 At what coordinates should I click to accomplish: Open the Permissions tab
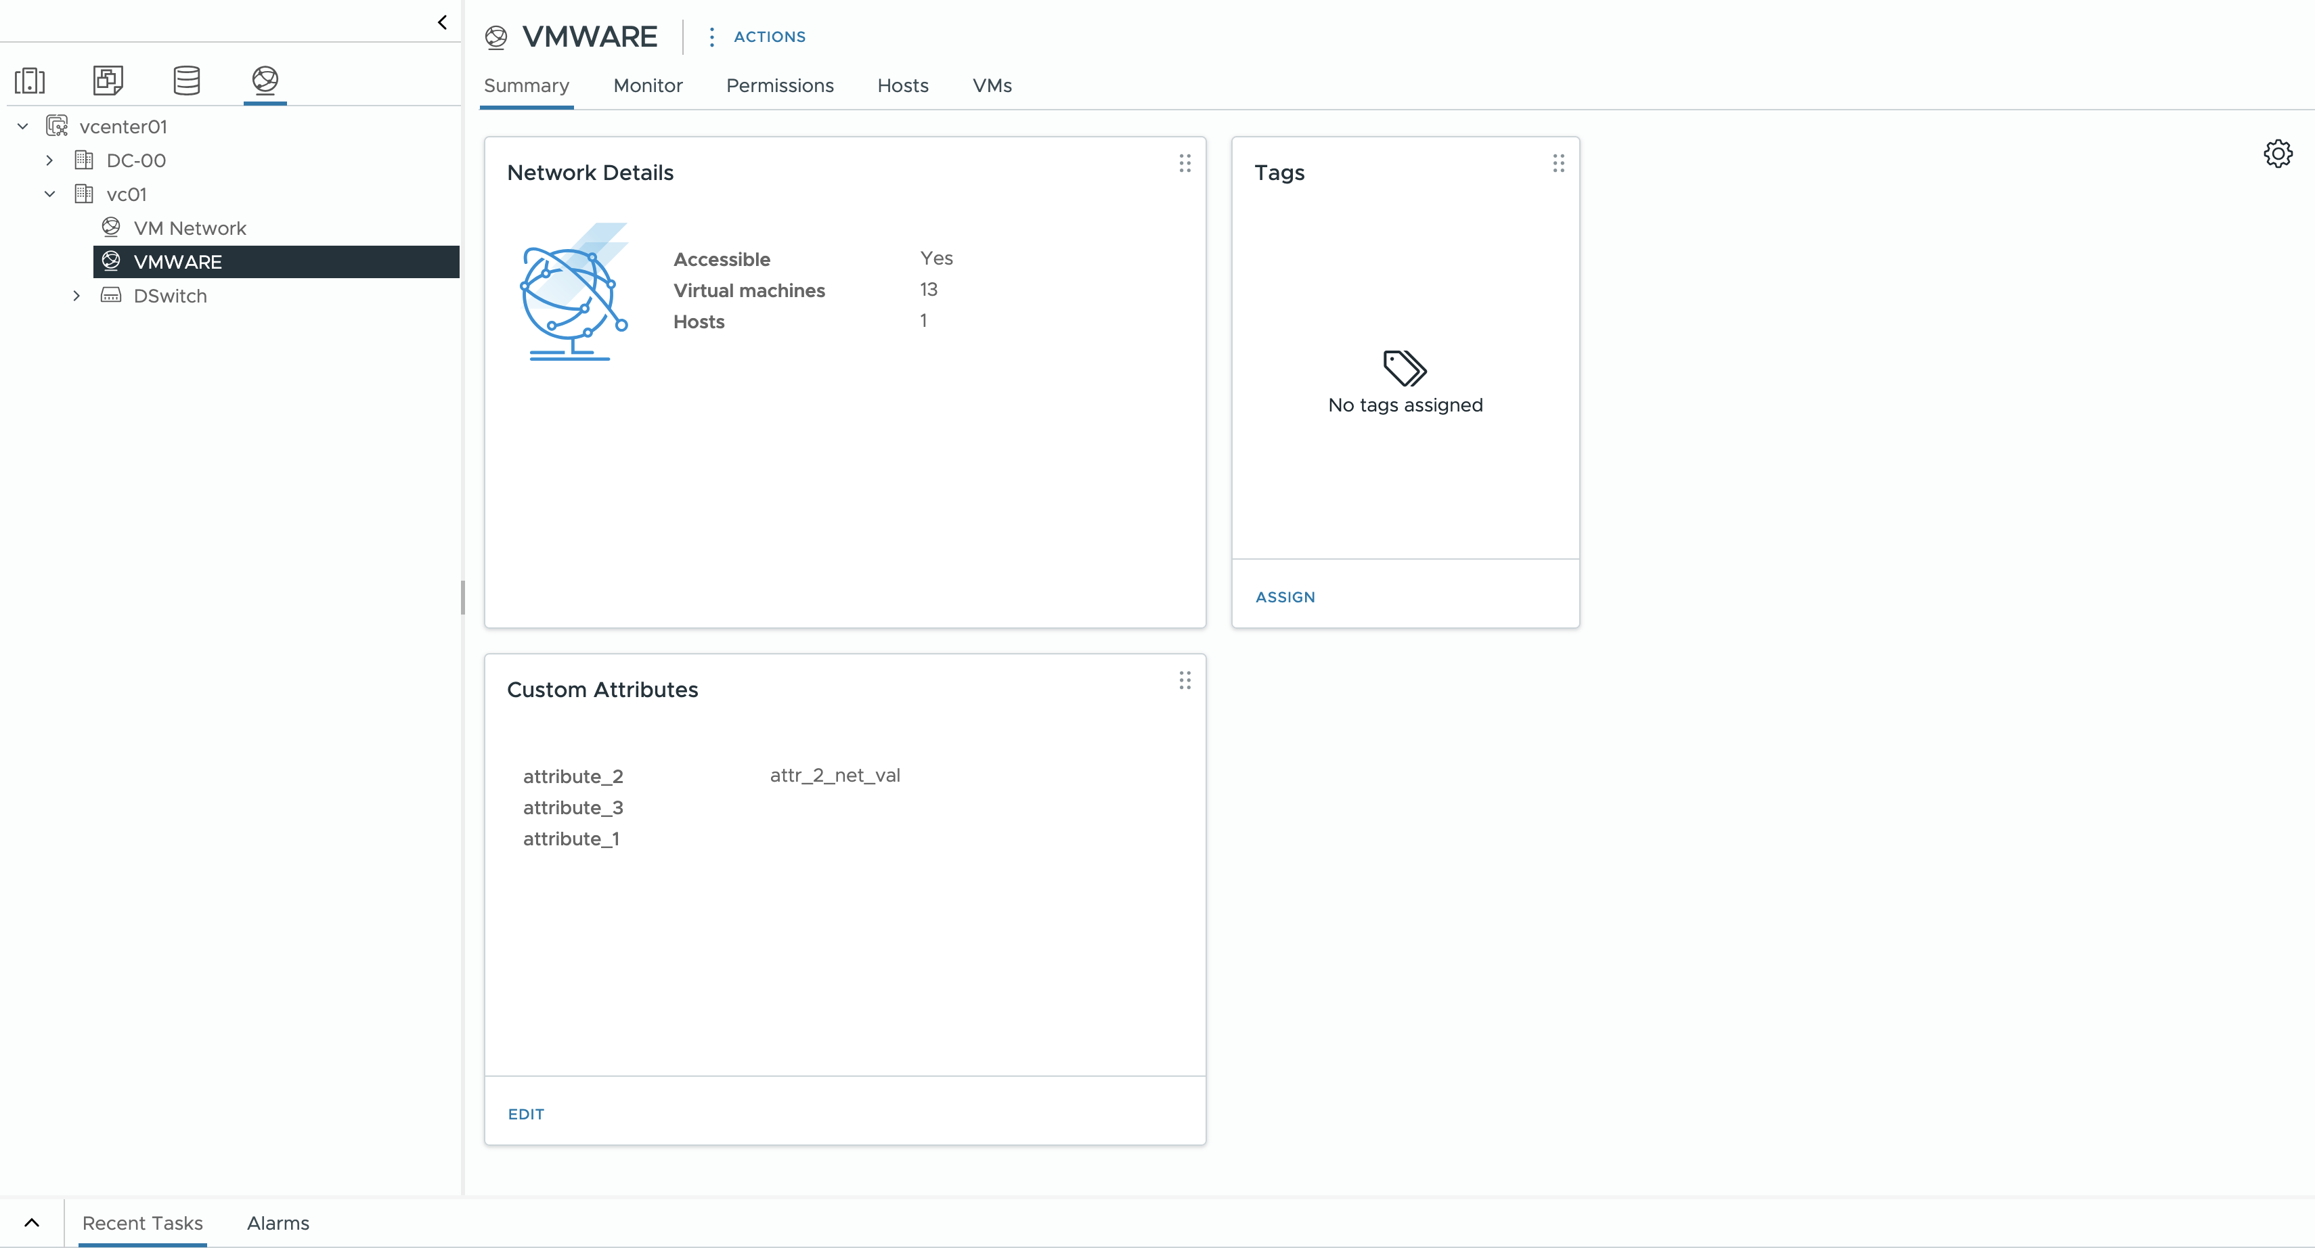click(x=779, y=86)
